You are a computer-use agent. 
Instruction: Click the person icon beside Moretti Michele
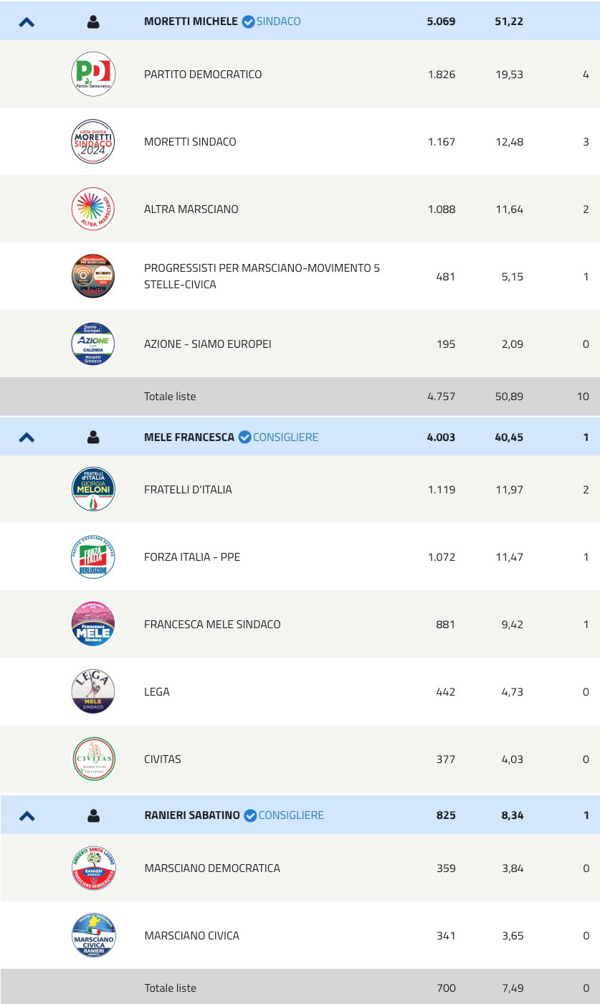(93, 22)
